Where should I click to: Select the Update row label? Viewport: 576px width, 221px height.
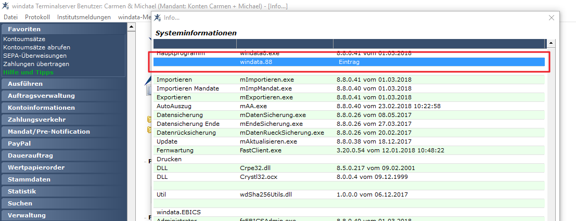click(x=167, y=141)
